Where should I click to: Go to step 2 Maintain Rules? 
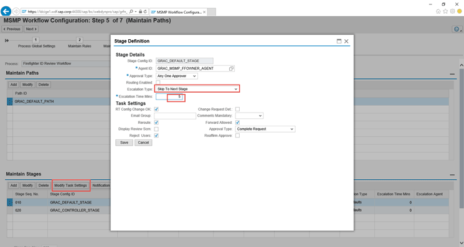tap(79, 40)
